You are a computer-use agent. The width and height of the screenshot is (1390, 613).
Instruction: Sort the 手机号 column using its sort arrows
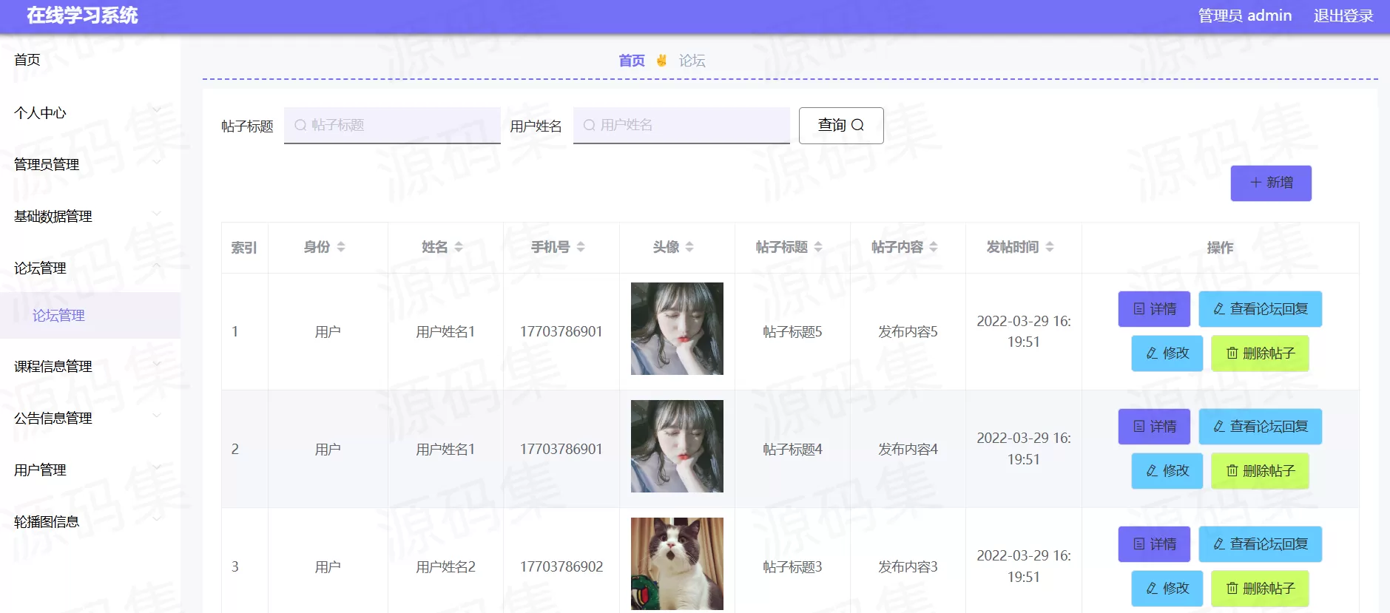click(x=581, y=247)
